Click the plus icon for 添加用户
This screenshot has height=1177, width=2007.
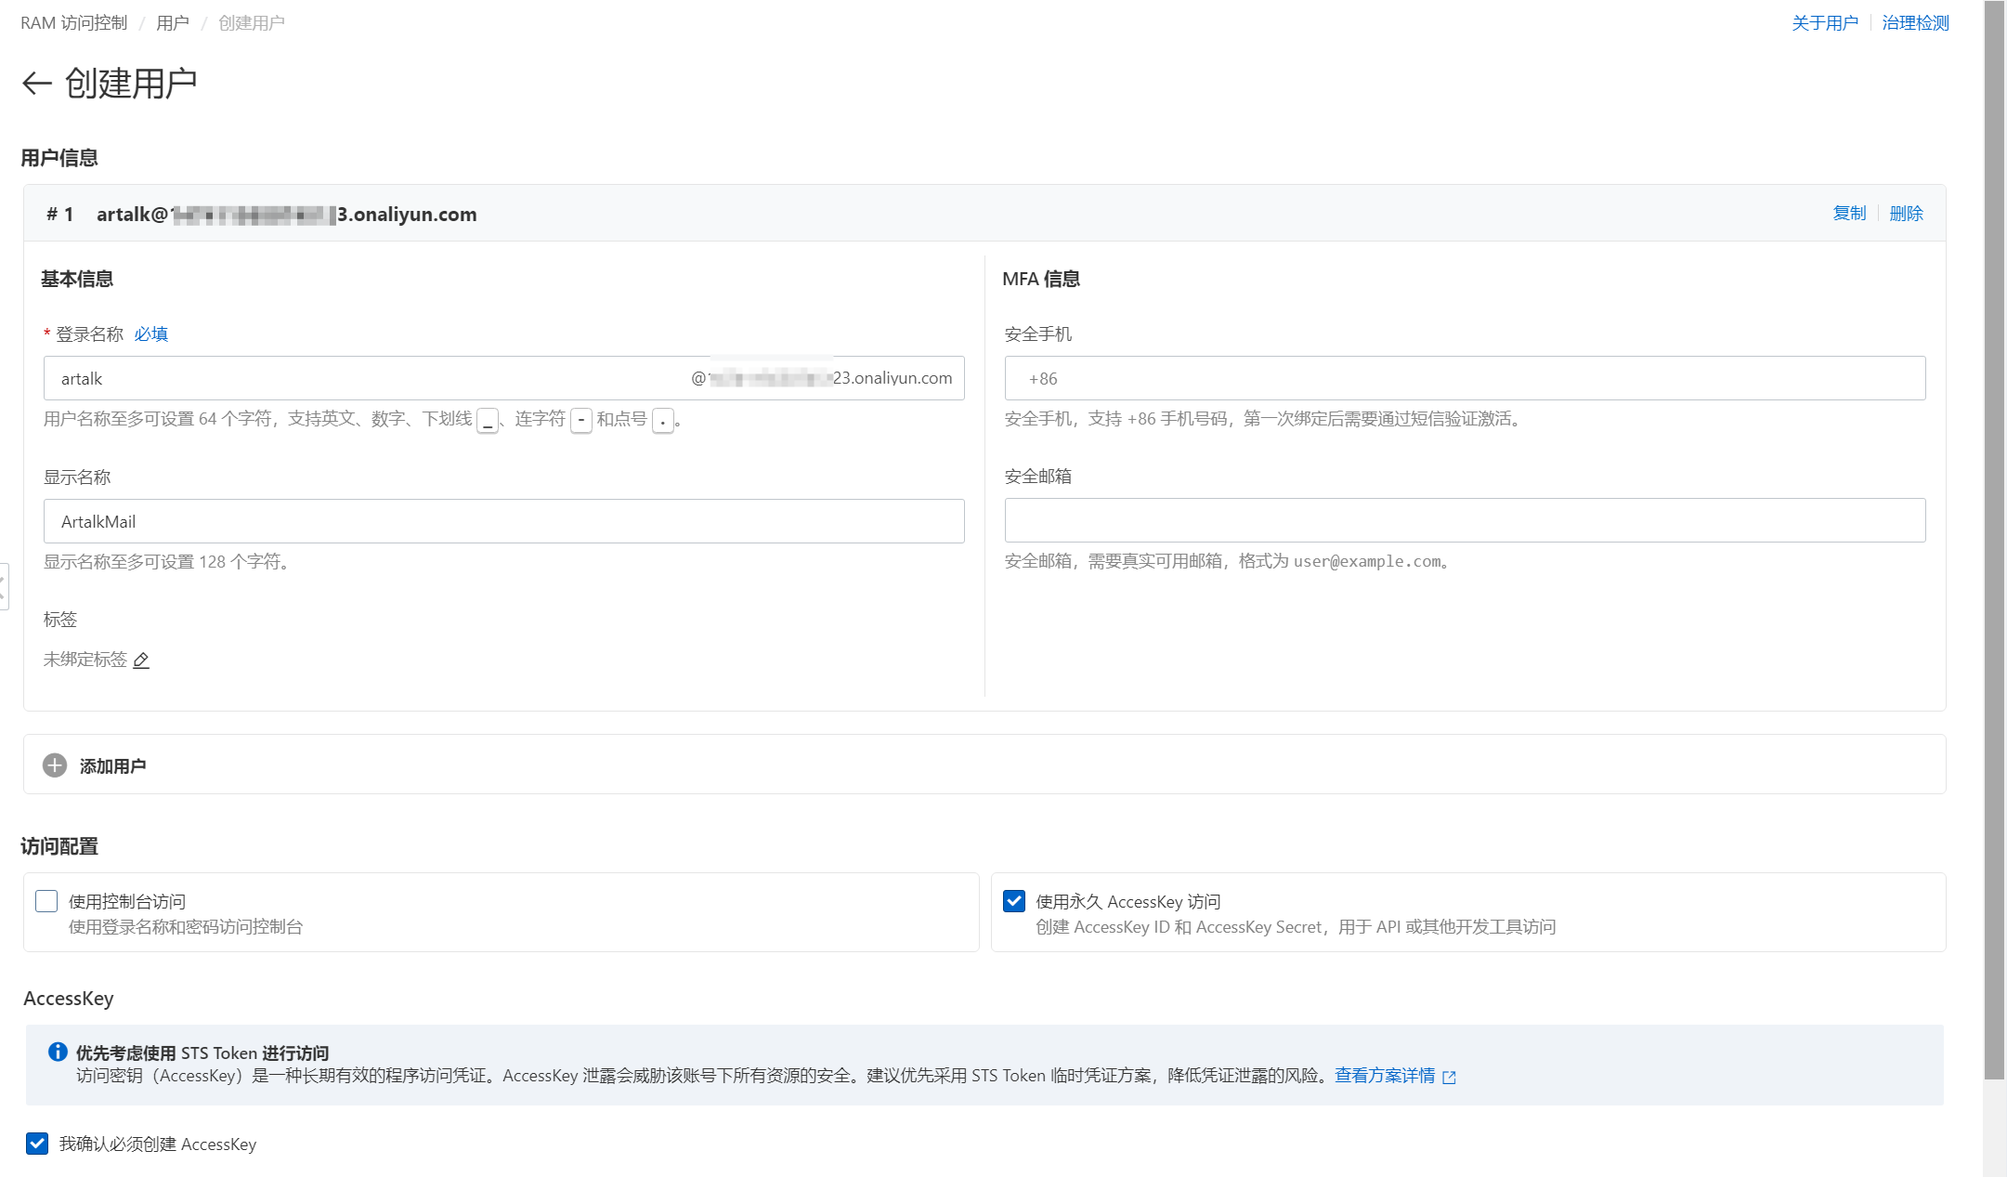[55, 765]
